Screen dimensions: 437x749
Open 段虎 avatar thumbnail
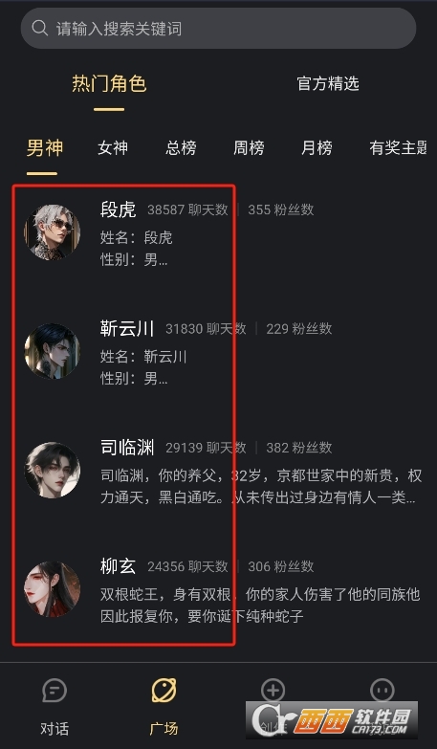point(52,232)
